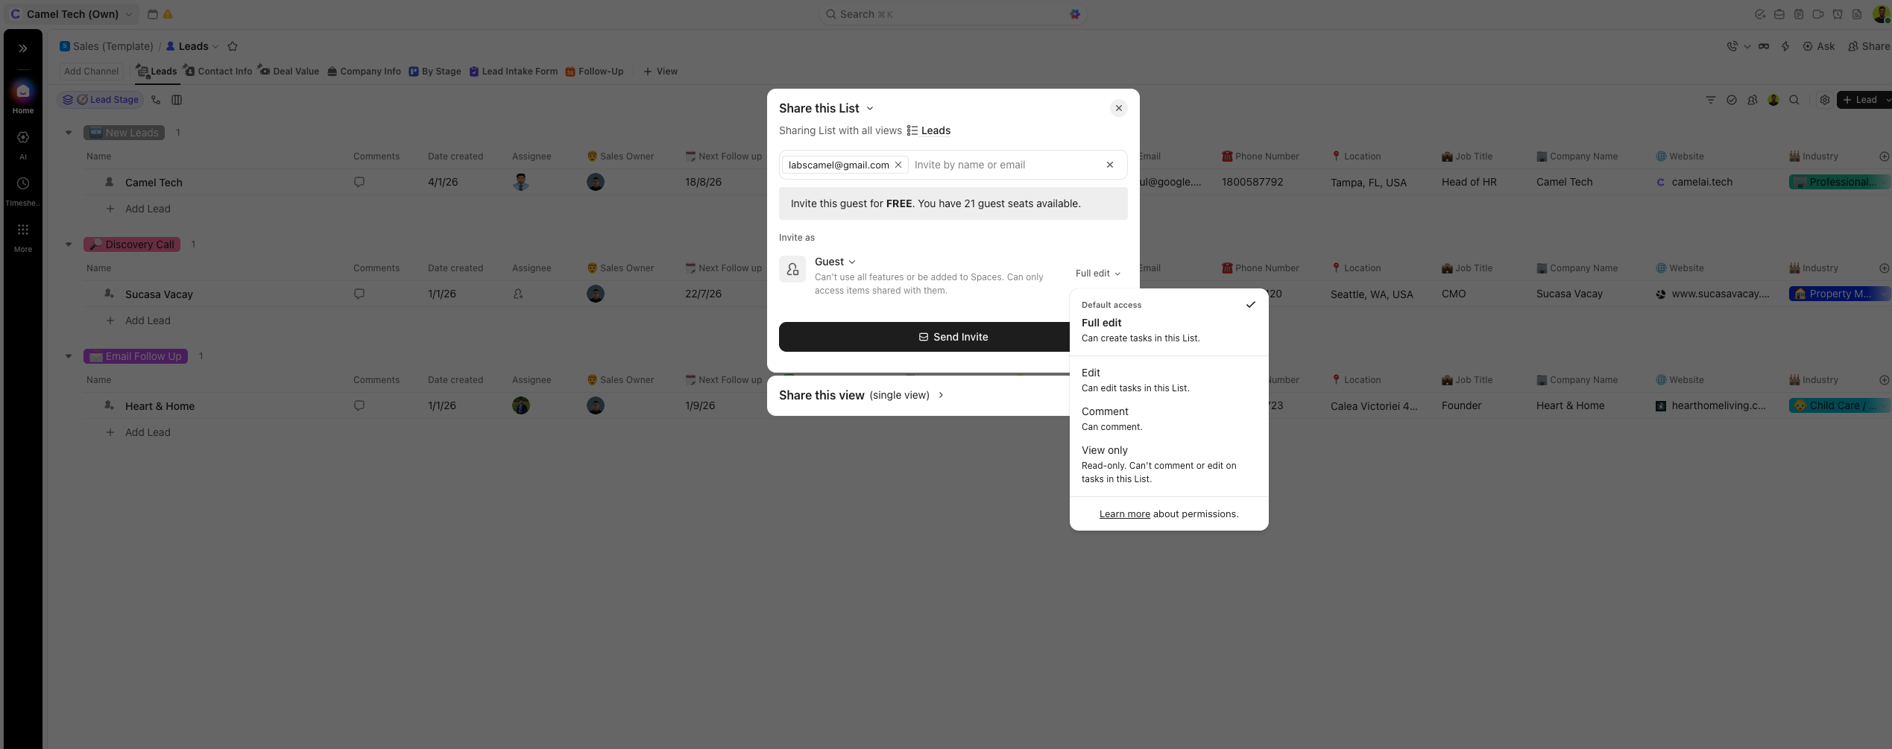Favorite the Leads list with star icon
Viewport: 1892px width, 749px height.
(233, 46)
